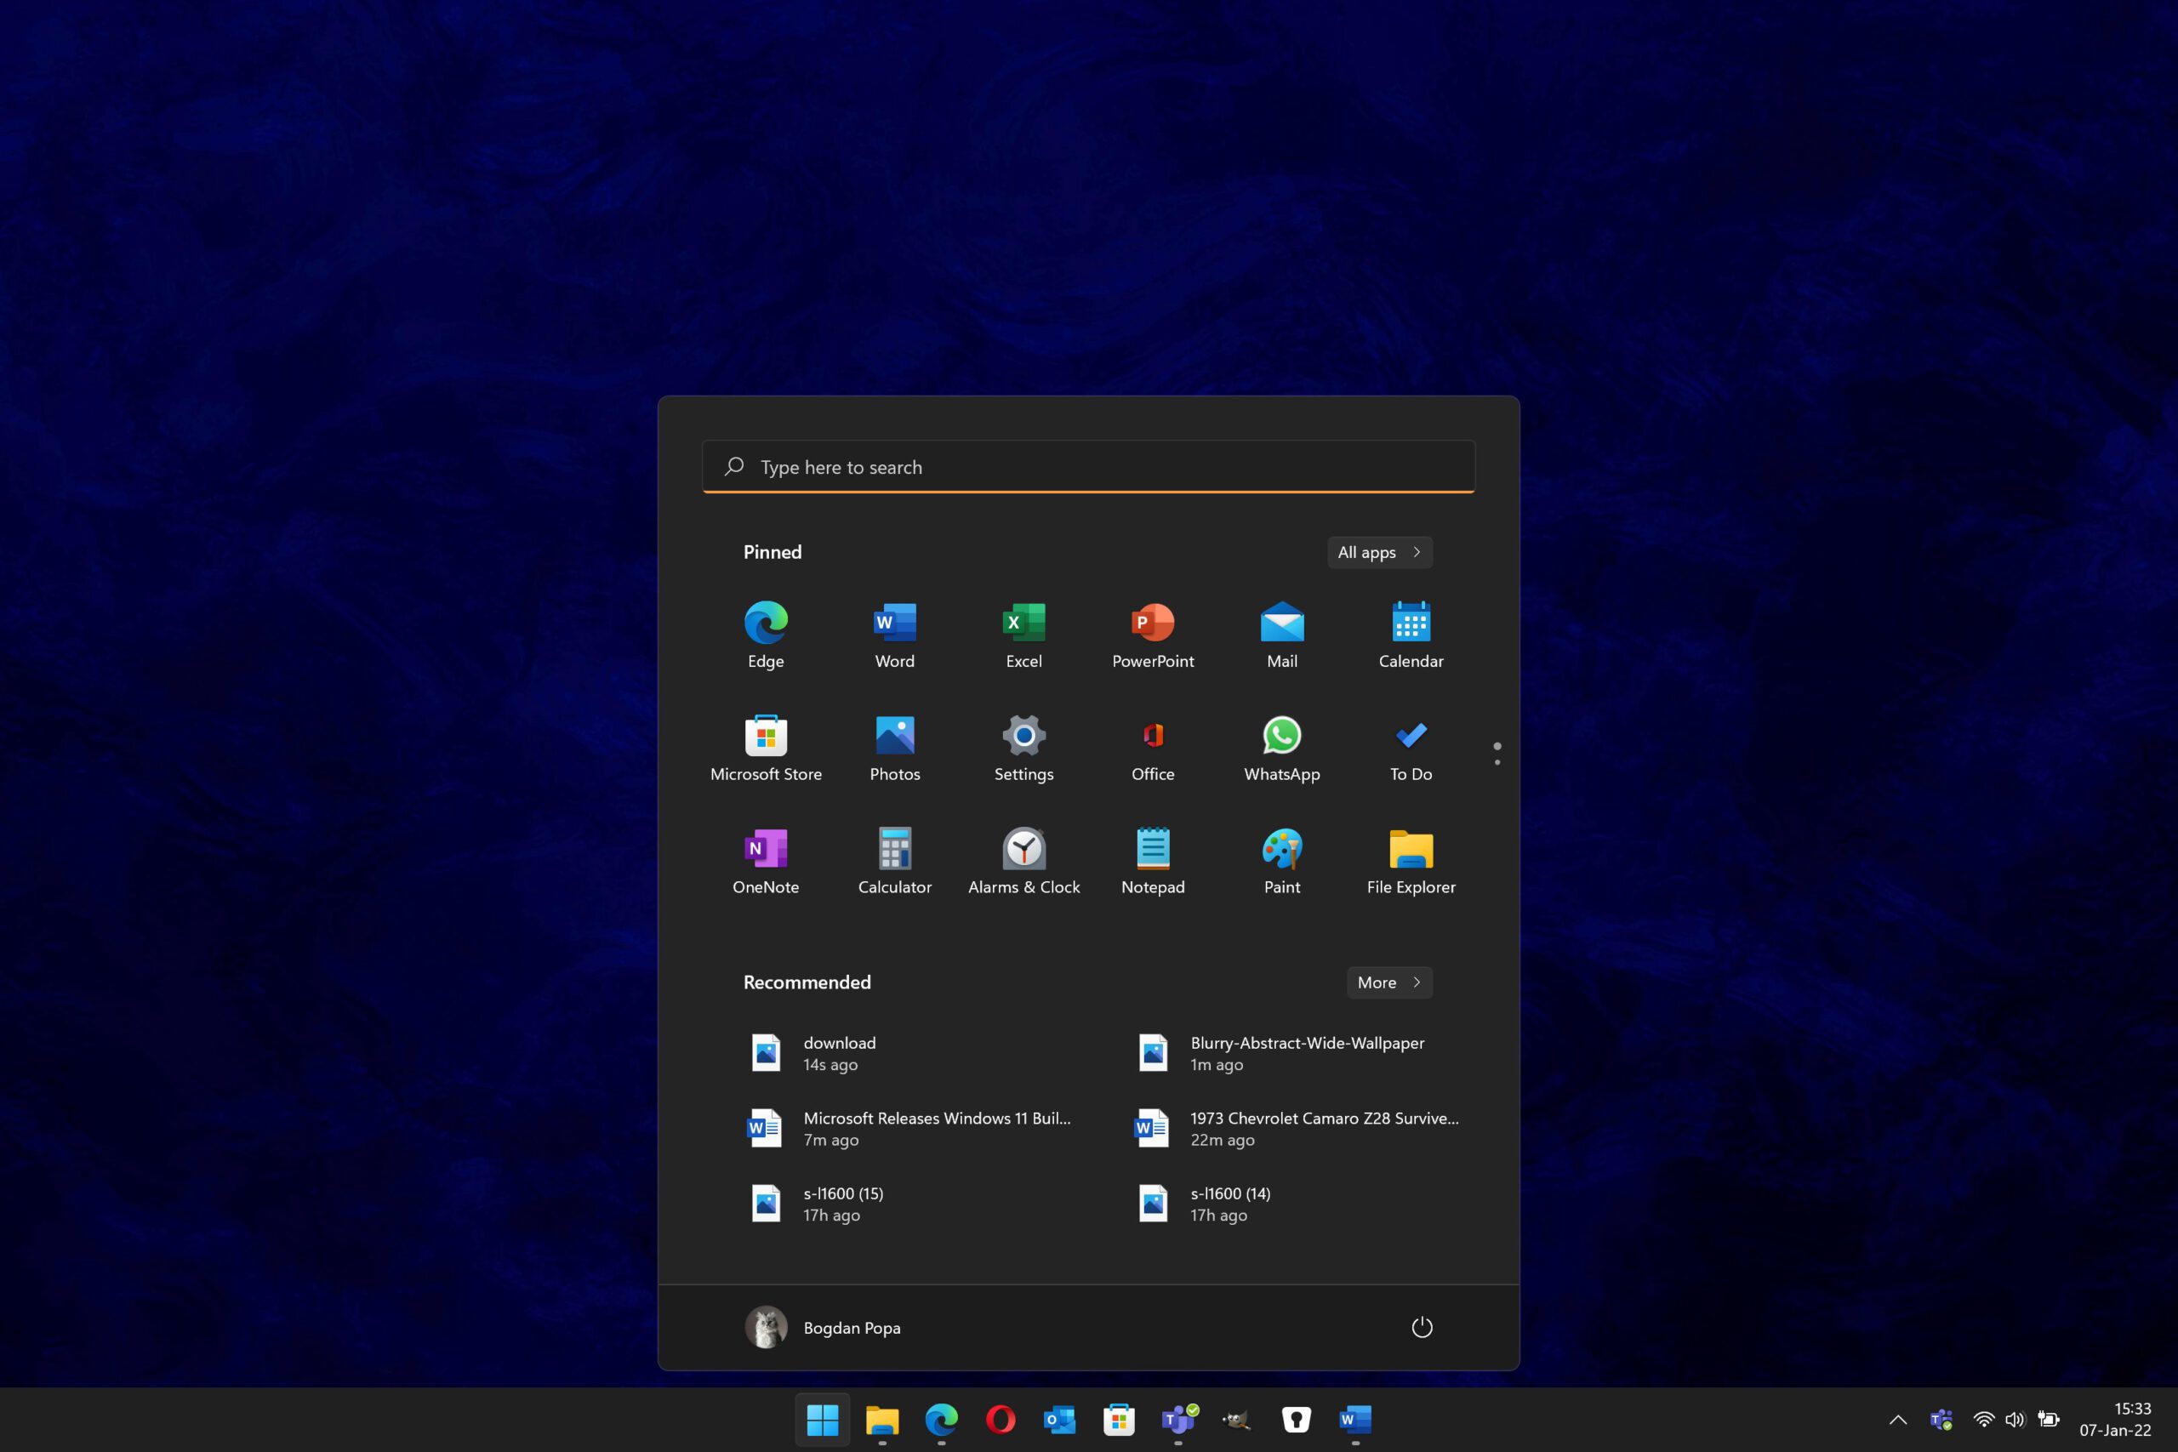This screenshot has height=1452, width=2178.
Task: Open Microsoft Teams on the taskbar
Action: (x=1177, y=1419)
